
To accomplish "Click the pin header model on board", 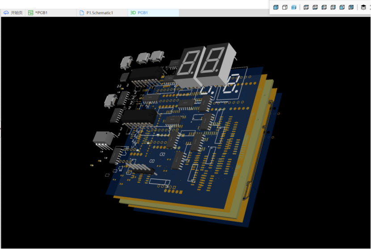I will pyautogui.click(x=141, y=168).
